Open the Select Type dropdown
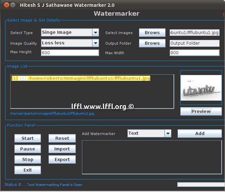The width and height of the screenshot is (225, 192). [96, 33]
